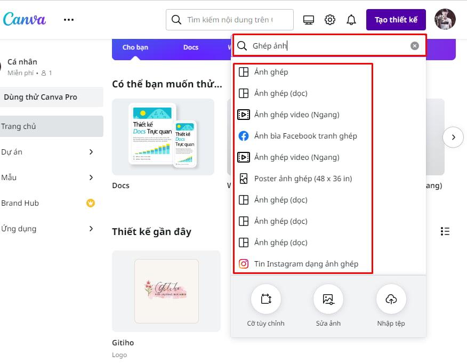Open the Docs design thumbnail

pyautogui.click(x=163, y=137)
